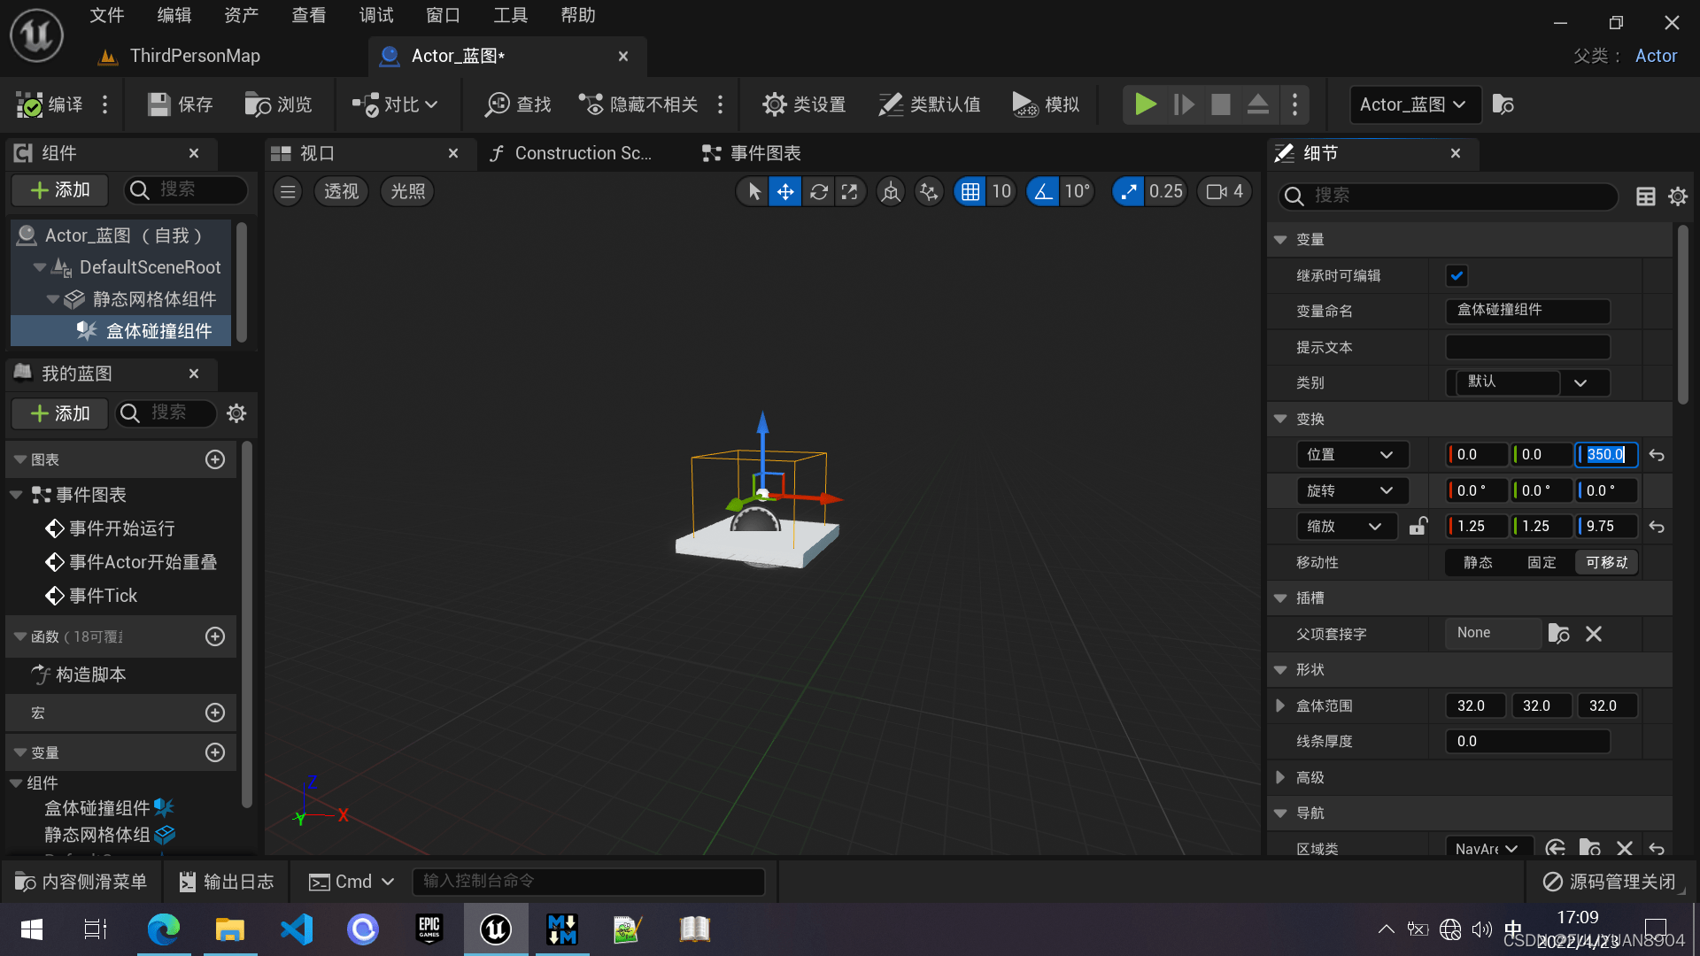Click the Stop playback button
This screenshot has width=1700, height=956.
[x=1220, y=104]
